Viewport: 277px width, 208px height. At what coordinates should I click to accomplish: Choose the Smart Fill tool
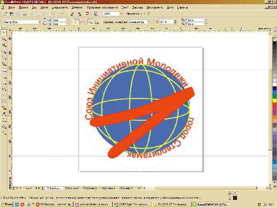coord(4,64)
